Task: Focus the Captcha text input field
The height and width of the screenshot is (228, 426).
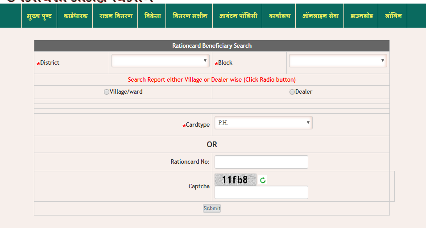Action: (x=261, y=192)
